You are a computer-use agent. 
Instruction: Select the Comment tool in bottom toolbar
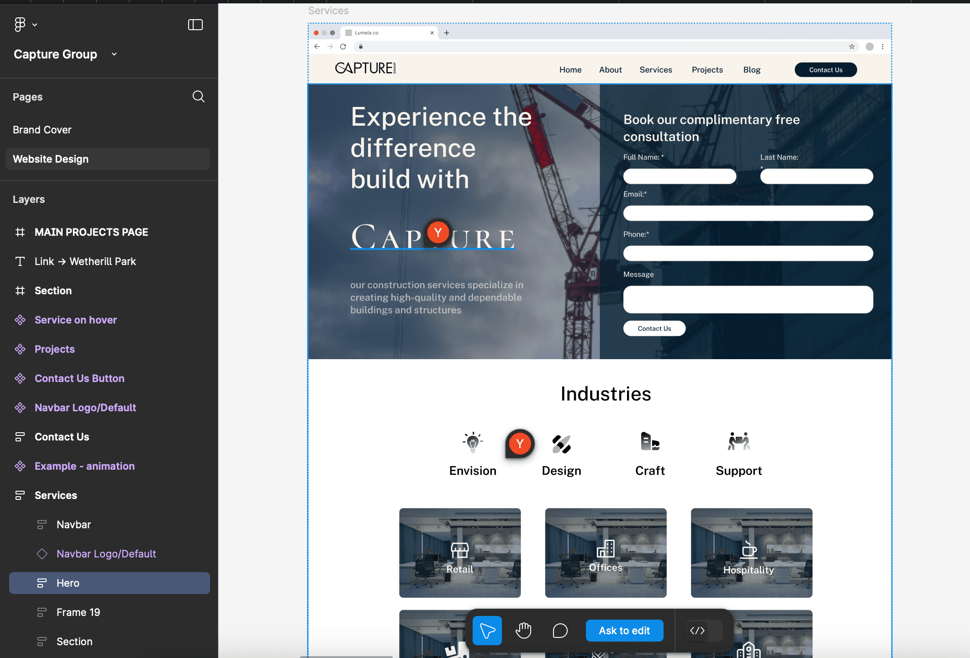click(x=560, y=631)
